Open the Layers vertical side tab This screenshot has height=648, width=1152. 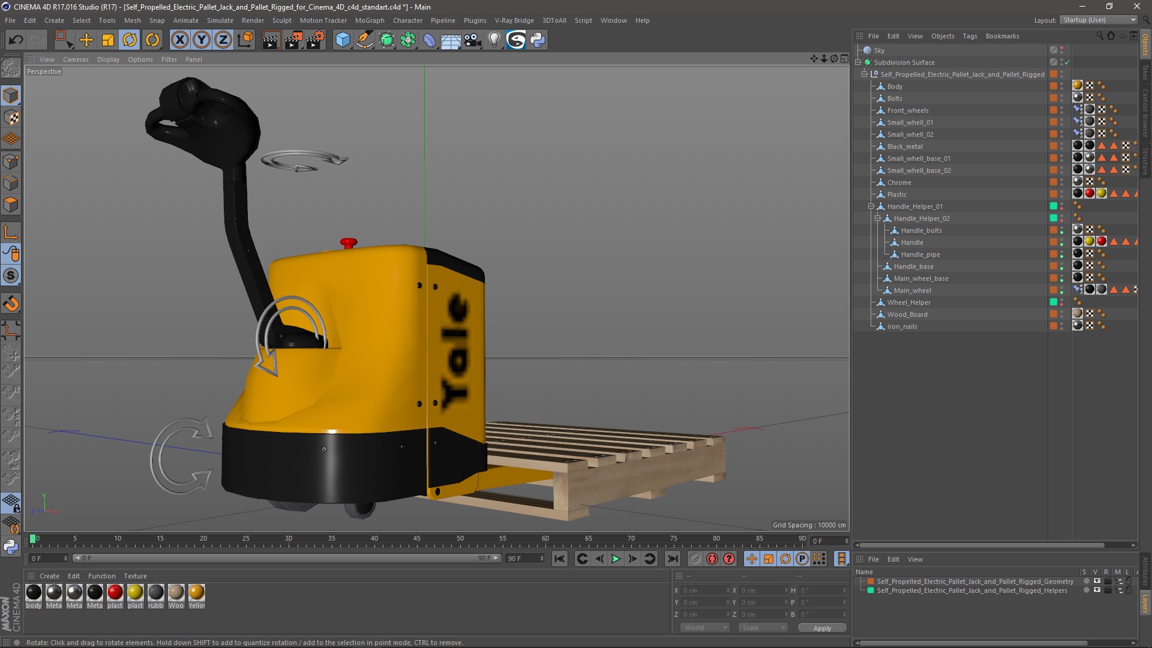pyautogui.click(x=1145, y=604)
